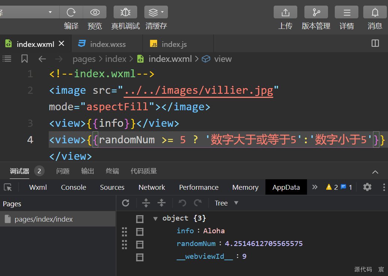388x276 pixels.
Task: Switch to index.wxml tab
Action: [x=35, y=44]
